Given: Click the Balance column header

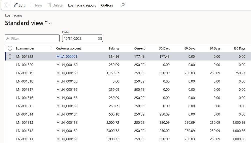Looking at the screenshot, I should pyautogui.click(x=114, y=48).
